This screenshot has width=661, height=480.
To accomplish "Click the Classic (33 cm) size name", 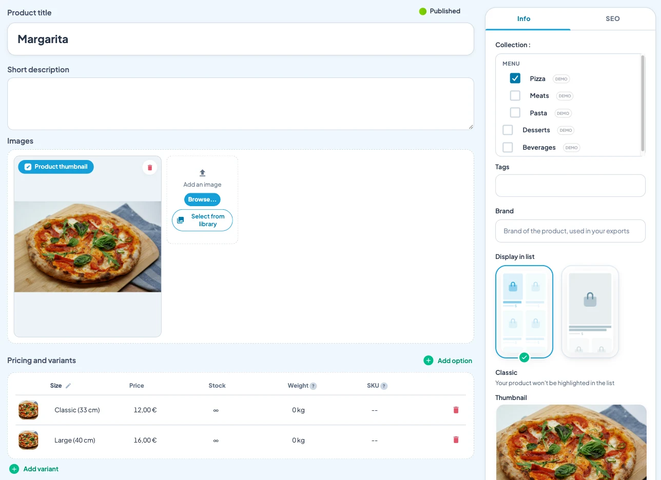I will pos(77,410).
